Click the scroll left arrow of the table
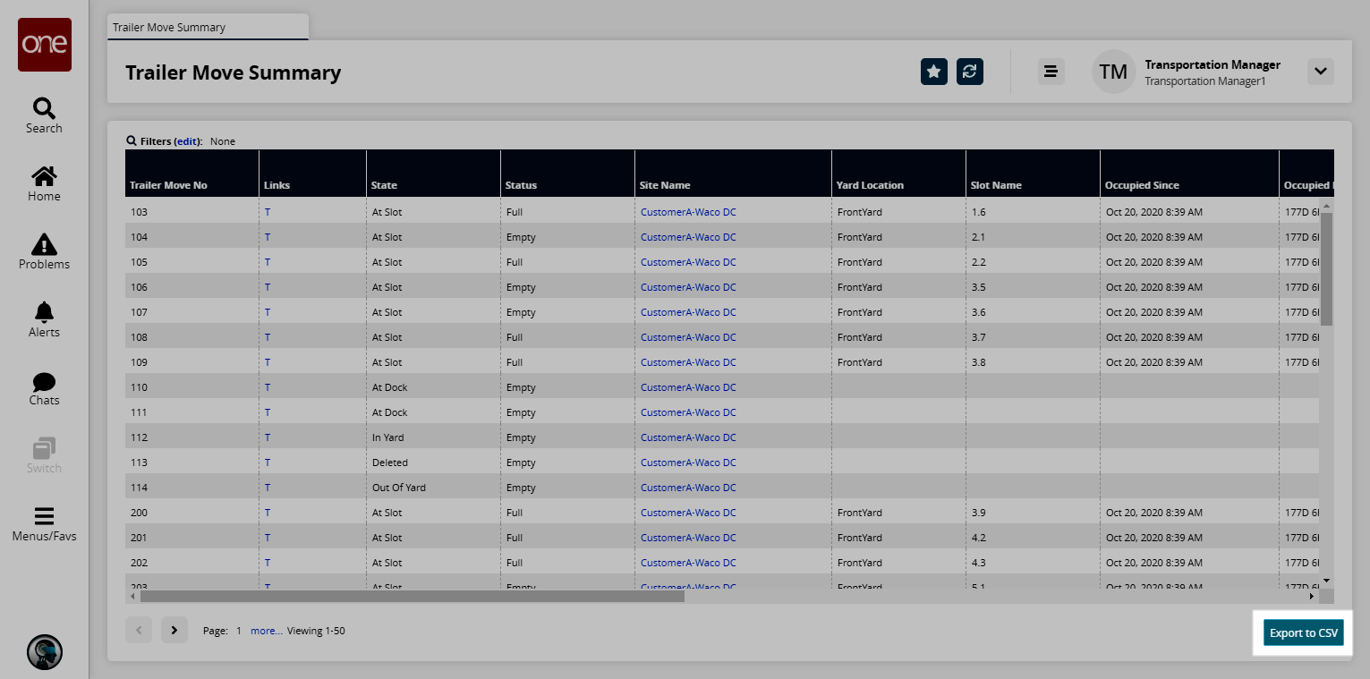The image size is (1370, 679). pos(132,596)
